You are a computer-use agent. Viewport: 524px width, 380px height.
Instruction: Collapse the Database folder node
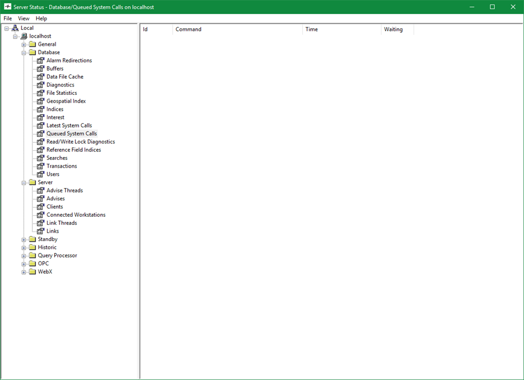[24, 53]
